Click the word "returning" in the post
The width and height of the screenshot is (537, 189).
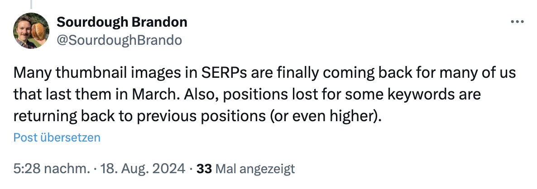click(x=42, y=116)
